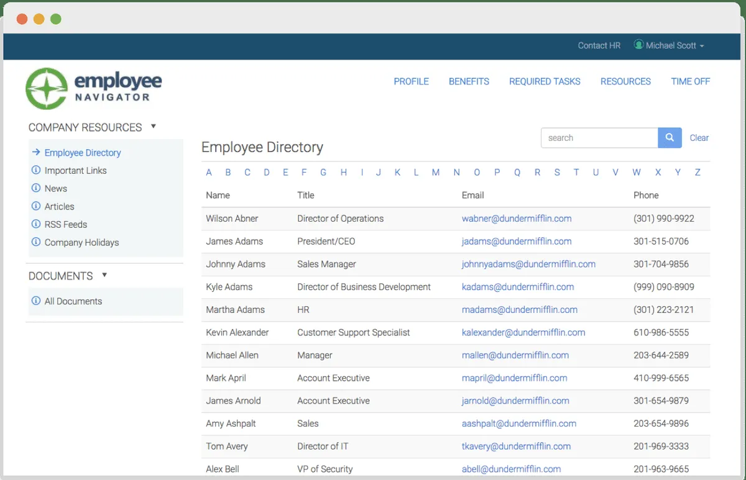Email aashpalt@dundermifflin.com

[x=519, y=423]
